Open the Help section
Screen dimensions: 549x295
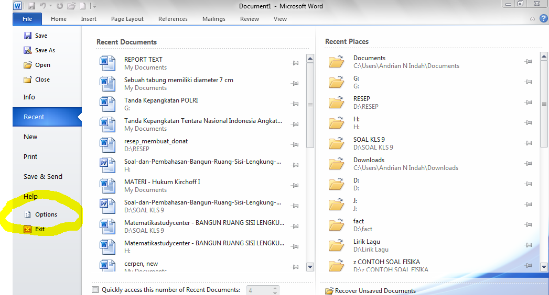[30, 197]
